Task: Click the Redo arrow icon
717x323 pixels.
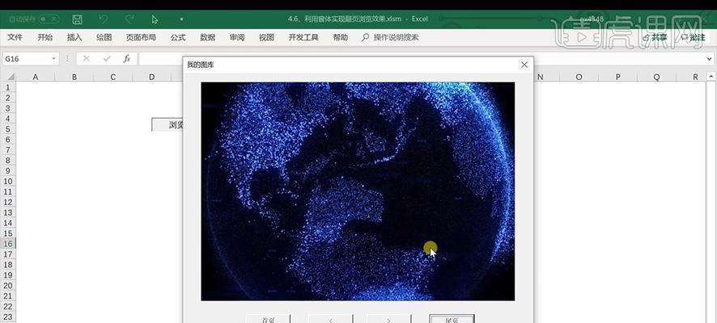Action: click(x=129, y=19)
